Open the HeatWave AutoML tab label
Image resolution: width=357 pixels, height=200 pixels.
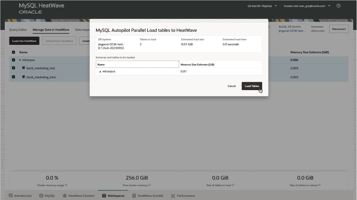[x=150, y=196]
